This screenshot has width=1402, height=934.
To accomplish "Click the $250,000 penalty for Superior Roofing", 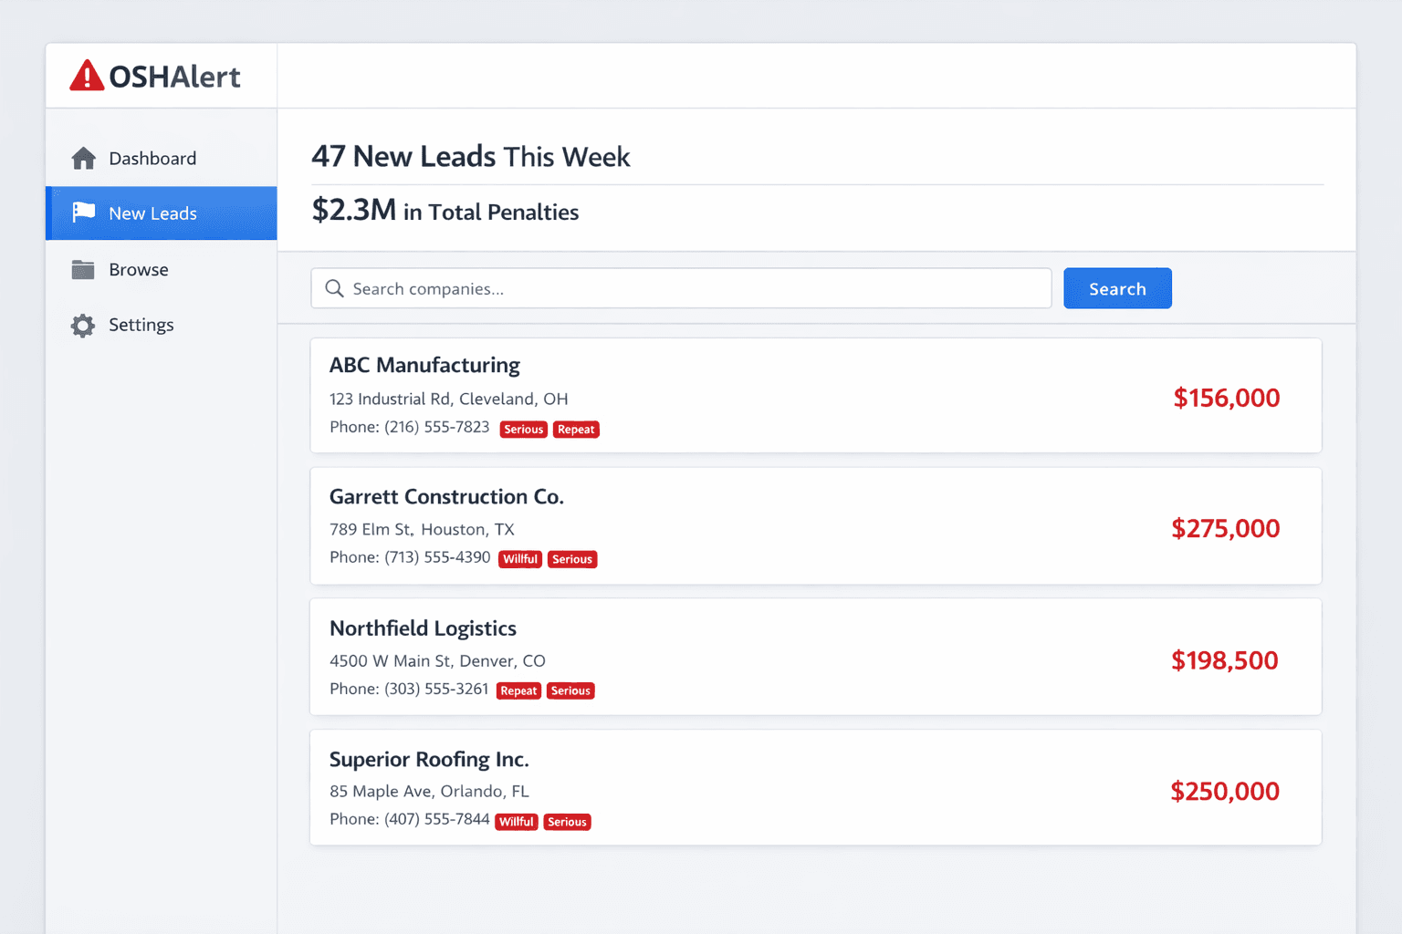I will click(x=1225, y=791).
